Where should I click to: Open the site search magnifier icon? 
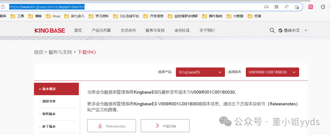pos(272,30)
